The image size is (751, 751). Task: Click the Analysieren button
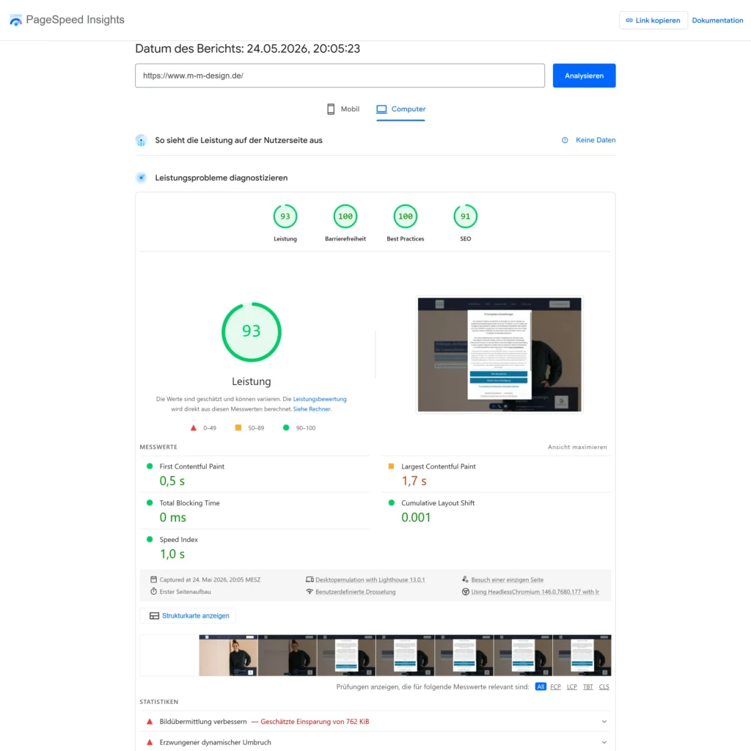[x=584, y=76]
